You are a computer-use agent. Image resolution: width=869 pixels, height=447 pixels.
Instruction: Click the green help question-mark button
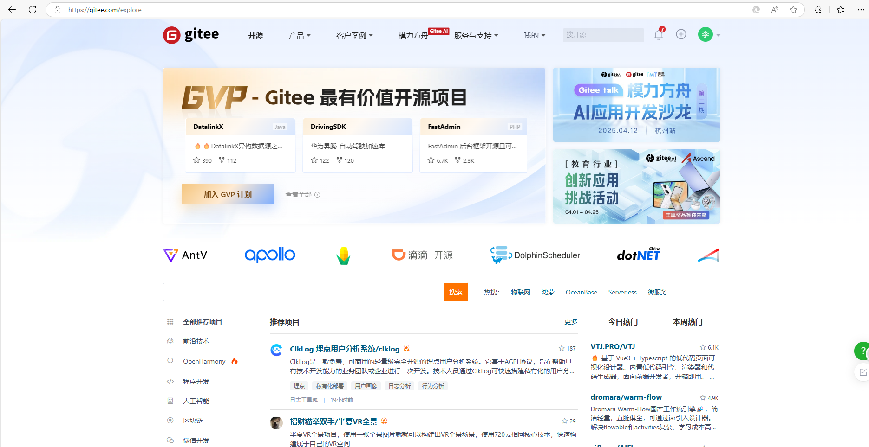(x=862, y=351)
